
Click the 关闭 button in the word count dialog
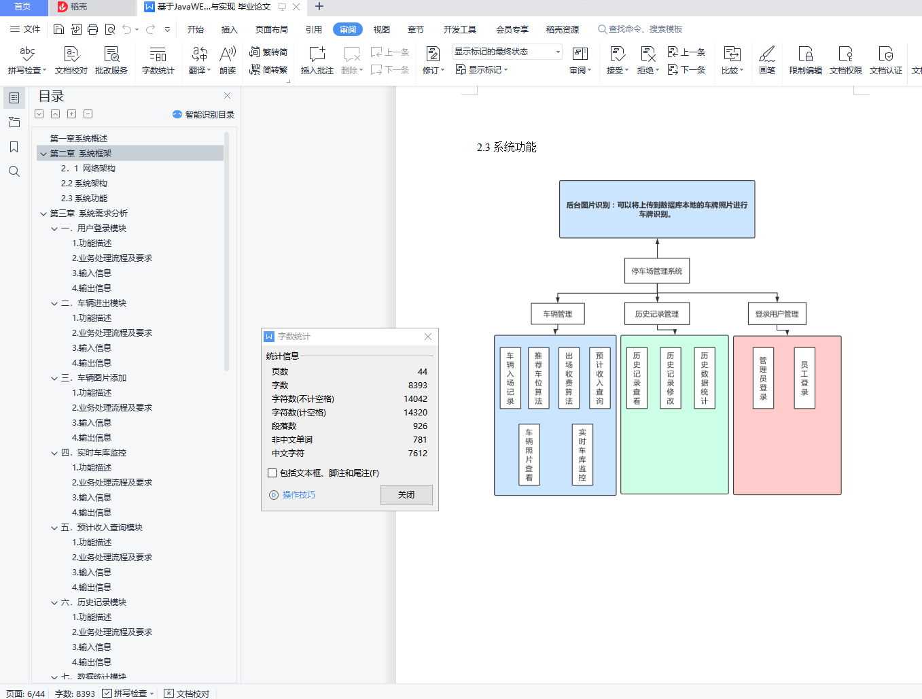[x=406, y=495]
